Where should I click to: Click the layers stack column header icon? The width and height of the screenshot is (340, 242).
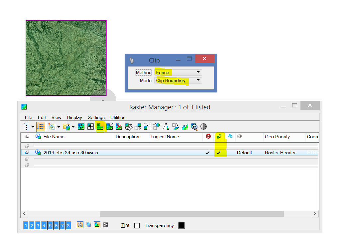239,136
